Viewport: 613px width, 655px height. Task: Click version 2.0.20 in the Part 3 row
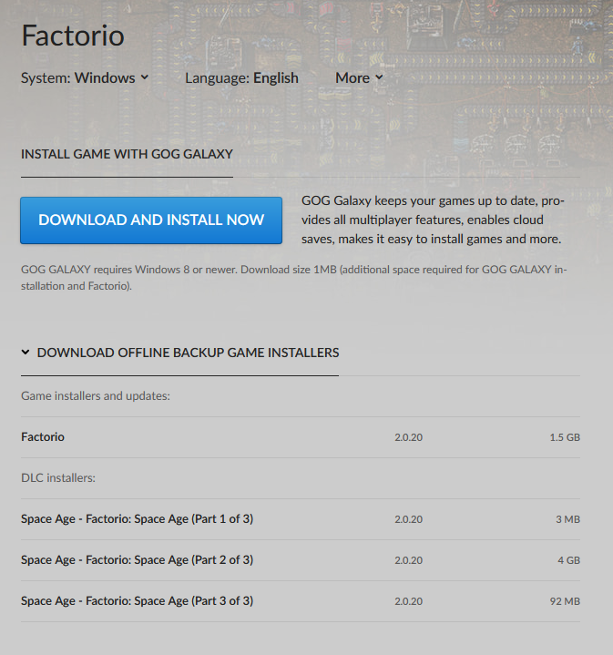pos(408,601)
